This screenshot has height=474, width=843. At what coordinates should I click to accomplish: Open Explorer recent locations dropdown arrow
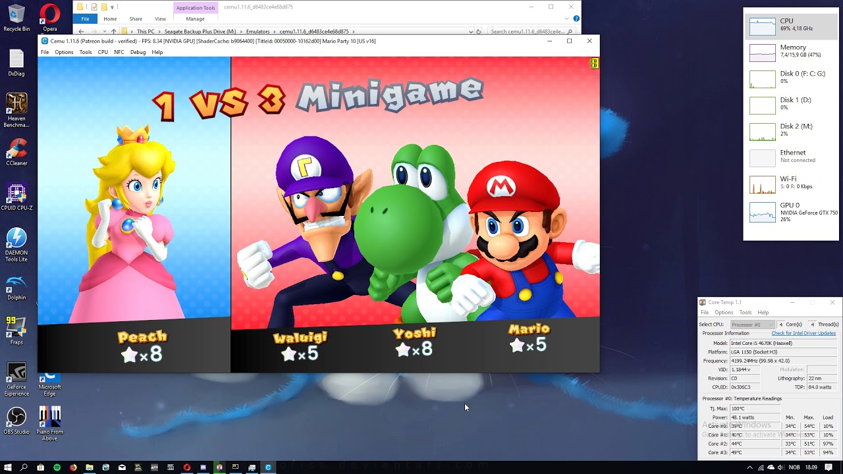point(104,31)
